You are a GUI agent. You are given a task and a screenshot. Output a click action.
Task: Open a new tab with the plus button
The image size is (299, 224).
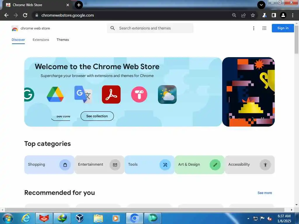click(x=79, y=5)
